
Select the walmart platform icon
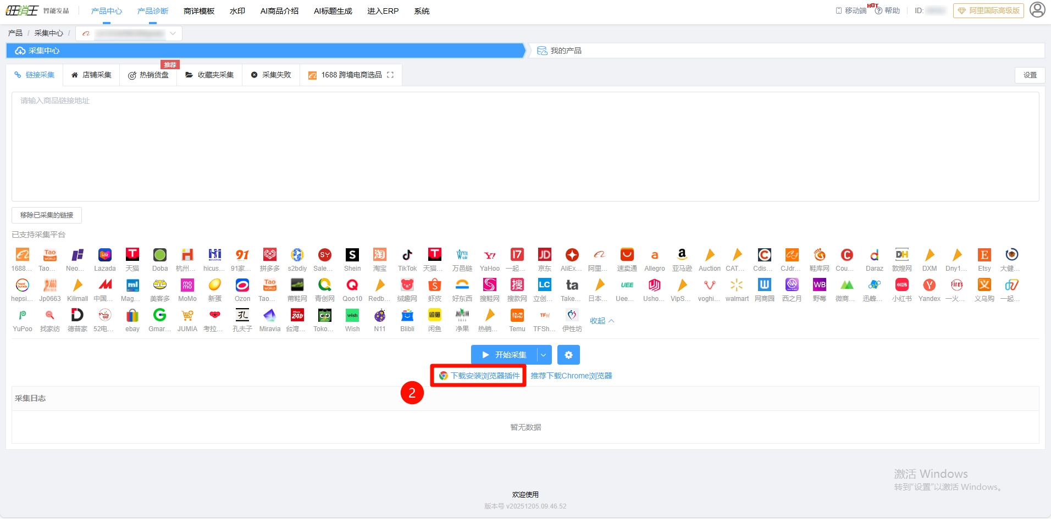(x=737, y=286)
